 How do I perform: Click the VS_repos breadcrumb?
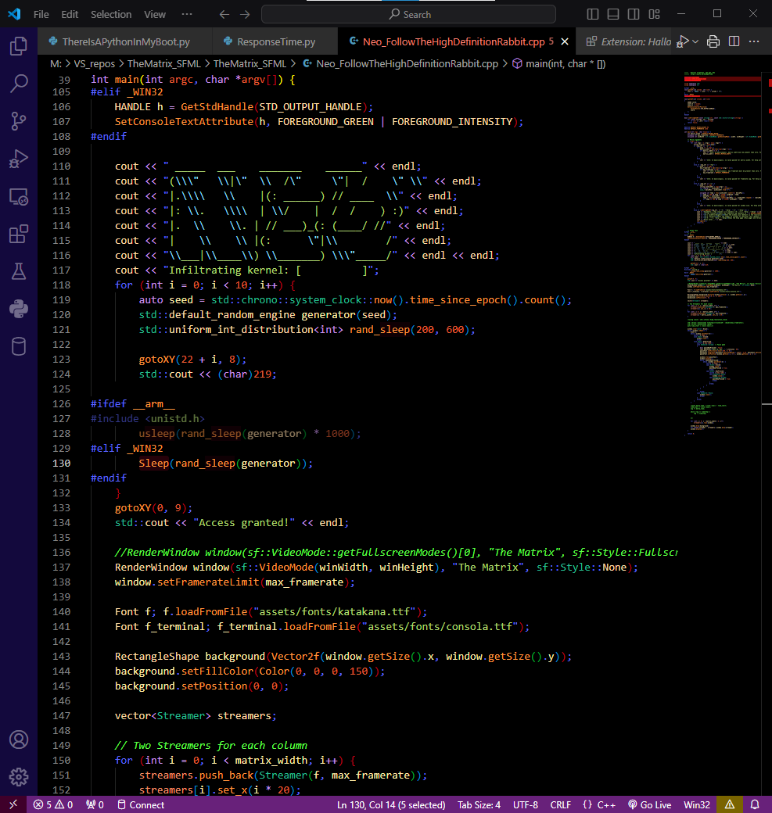94,64
